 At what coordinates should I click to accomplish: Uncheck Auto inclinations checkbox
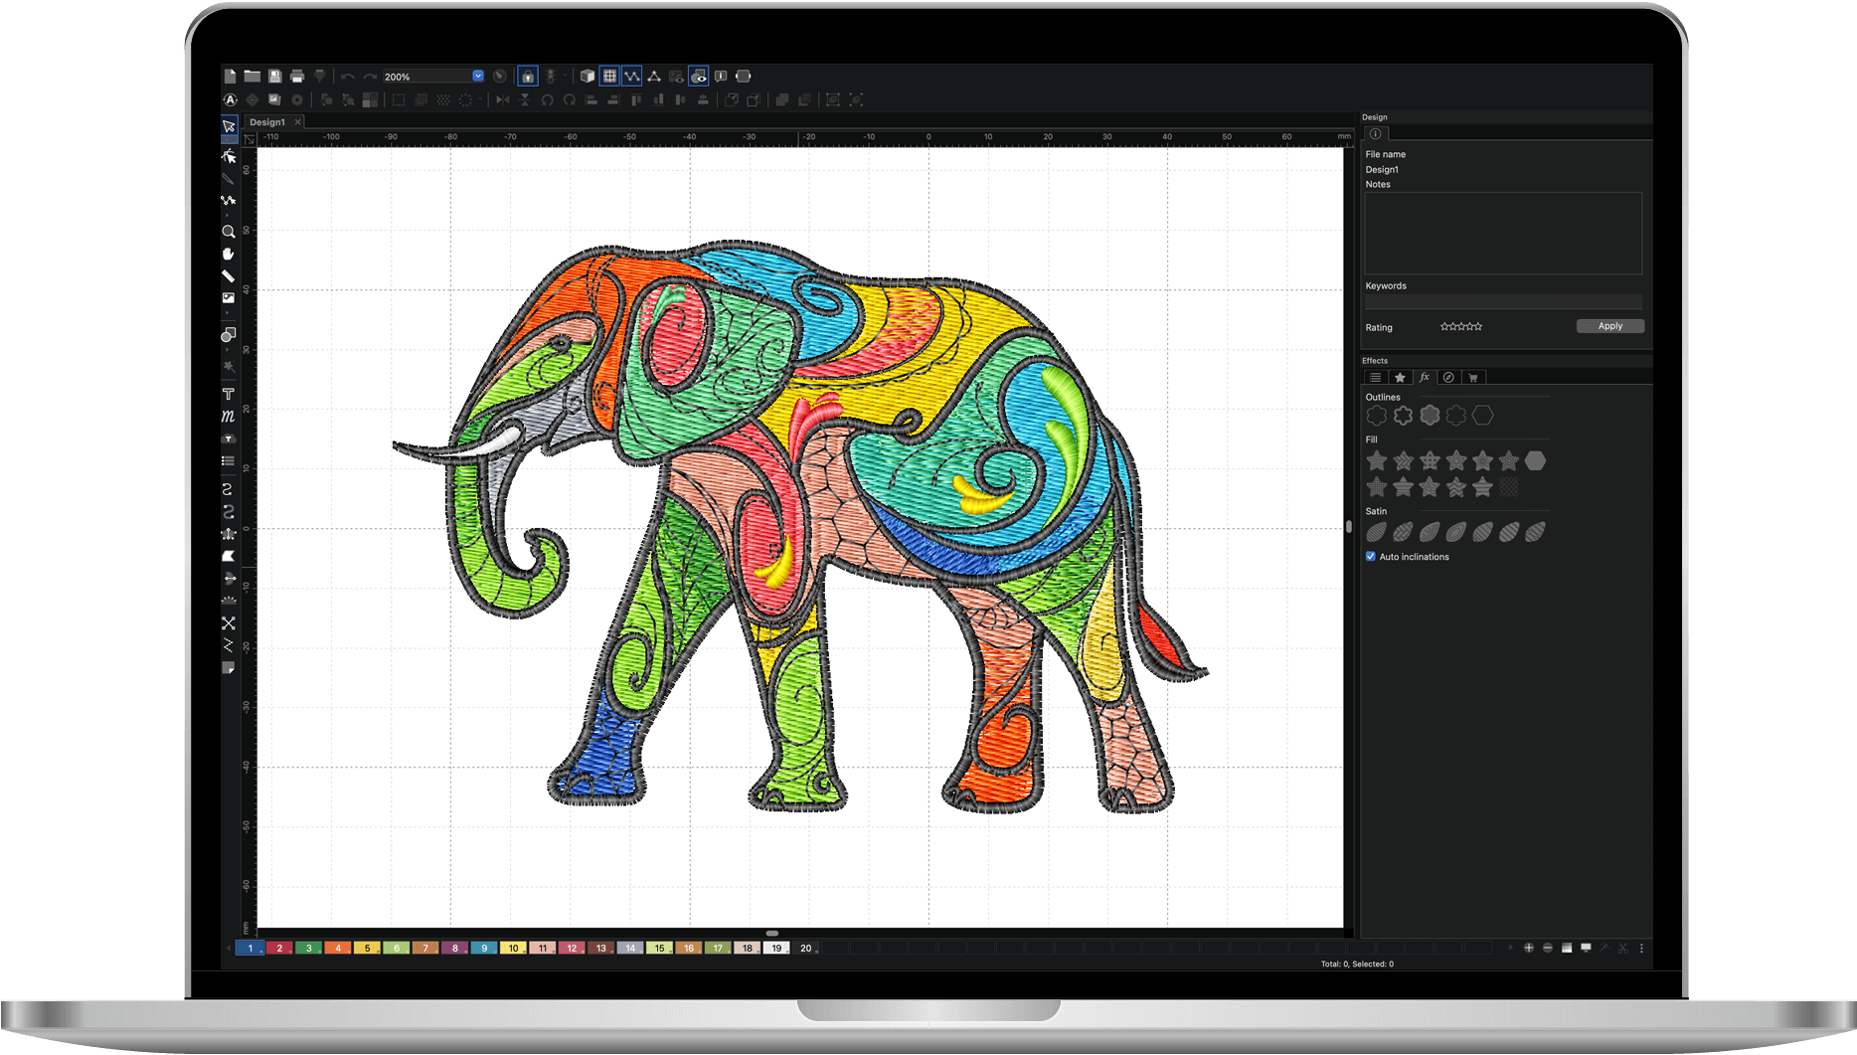1371,557
